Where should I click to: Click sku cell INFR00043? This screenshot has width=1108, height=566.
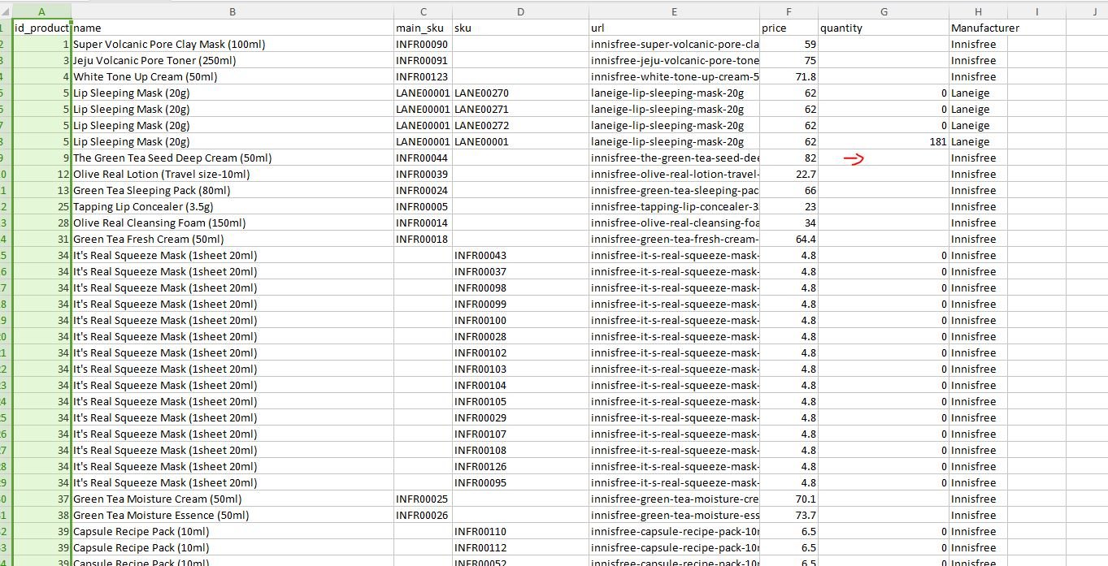click(520, 255)
